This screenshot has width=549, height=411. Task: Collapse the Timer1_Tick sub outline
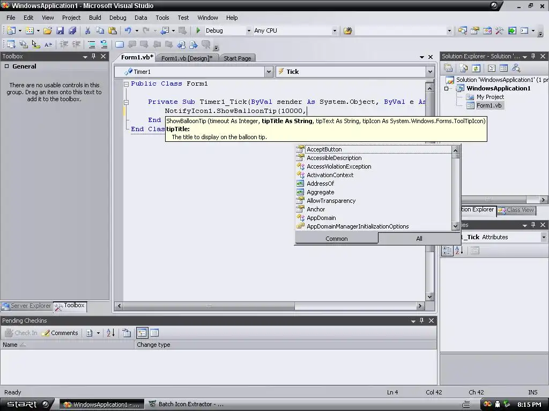[x=127, y=102]
